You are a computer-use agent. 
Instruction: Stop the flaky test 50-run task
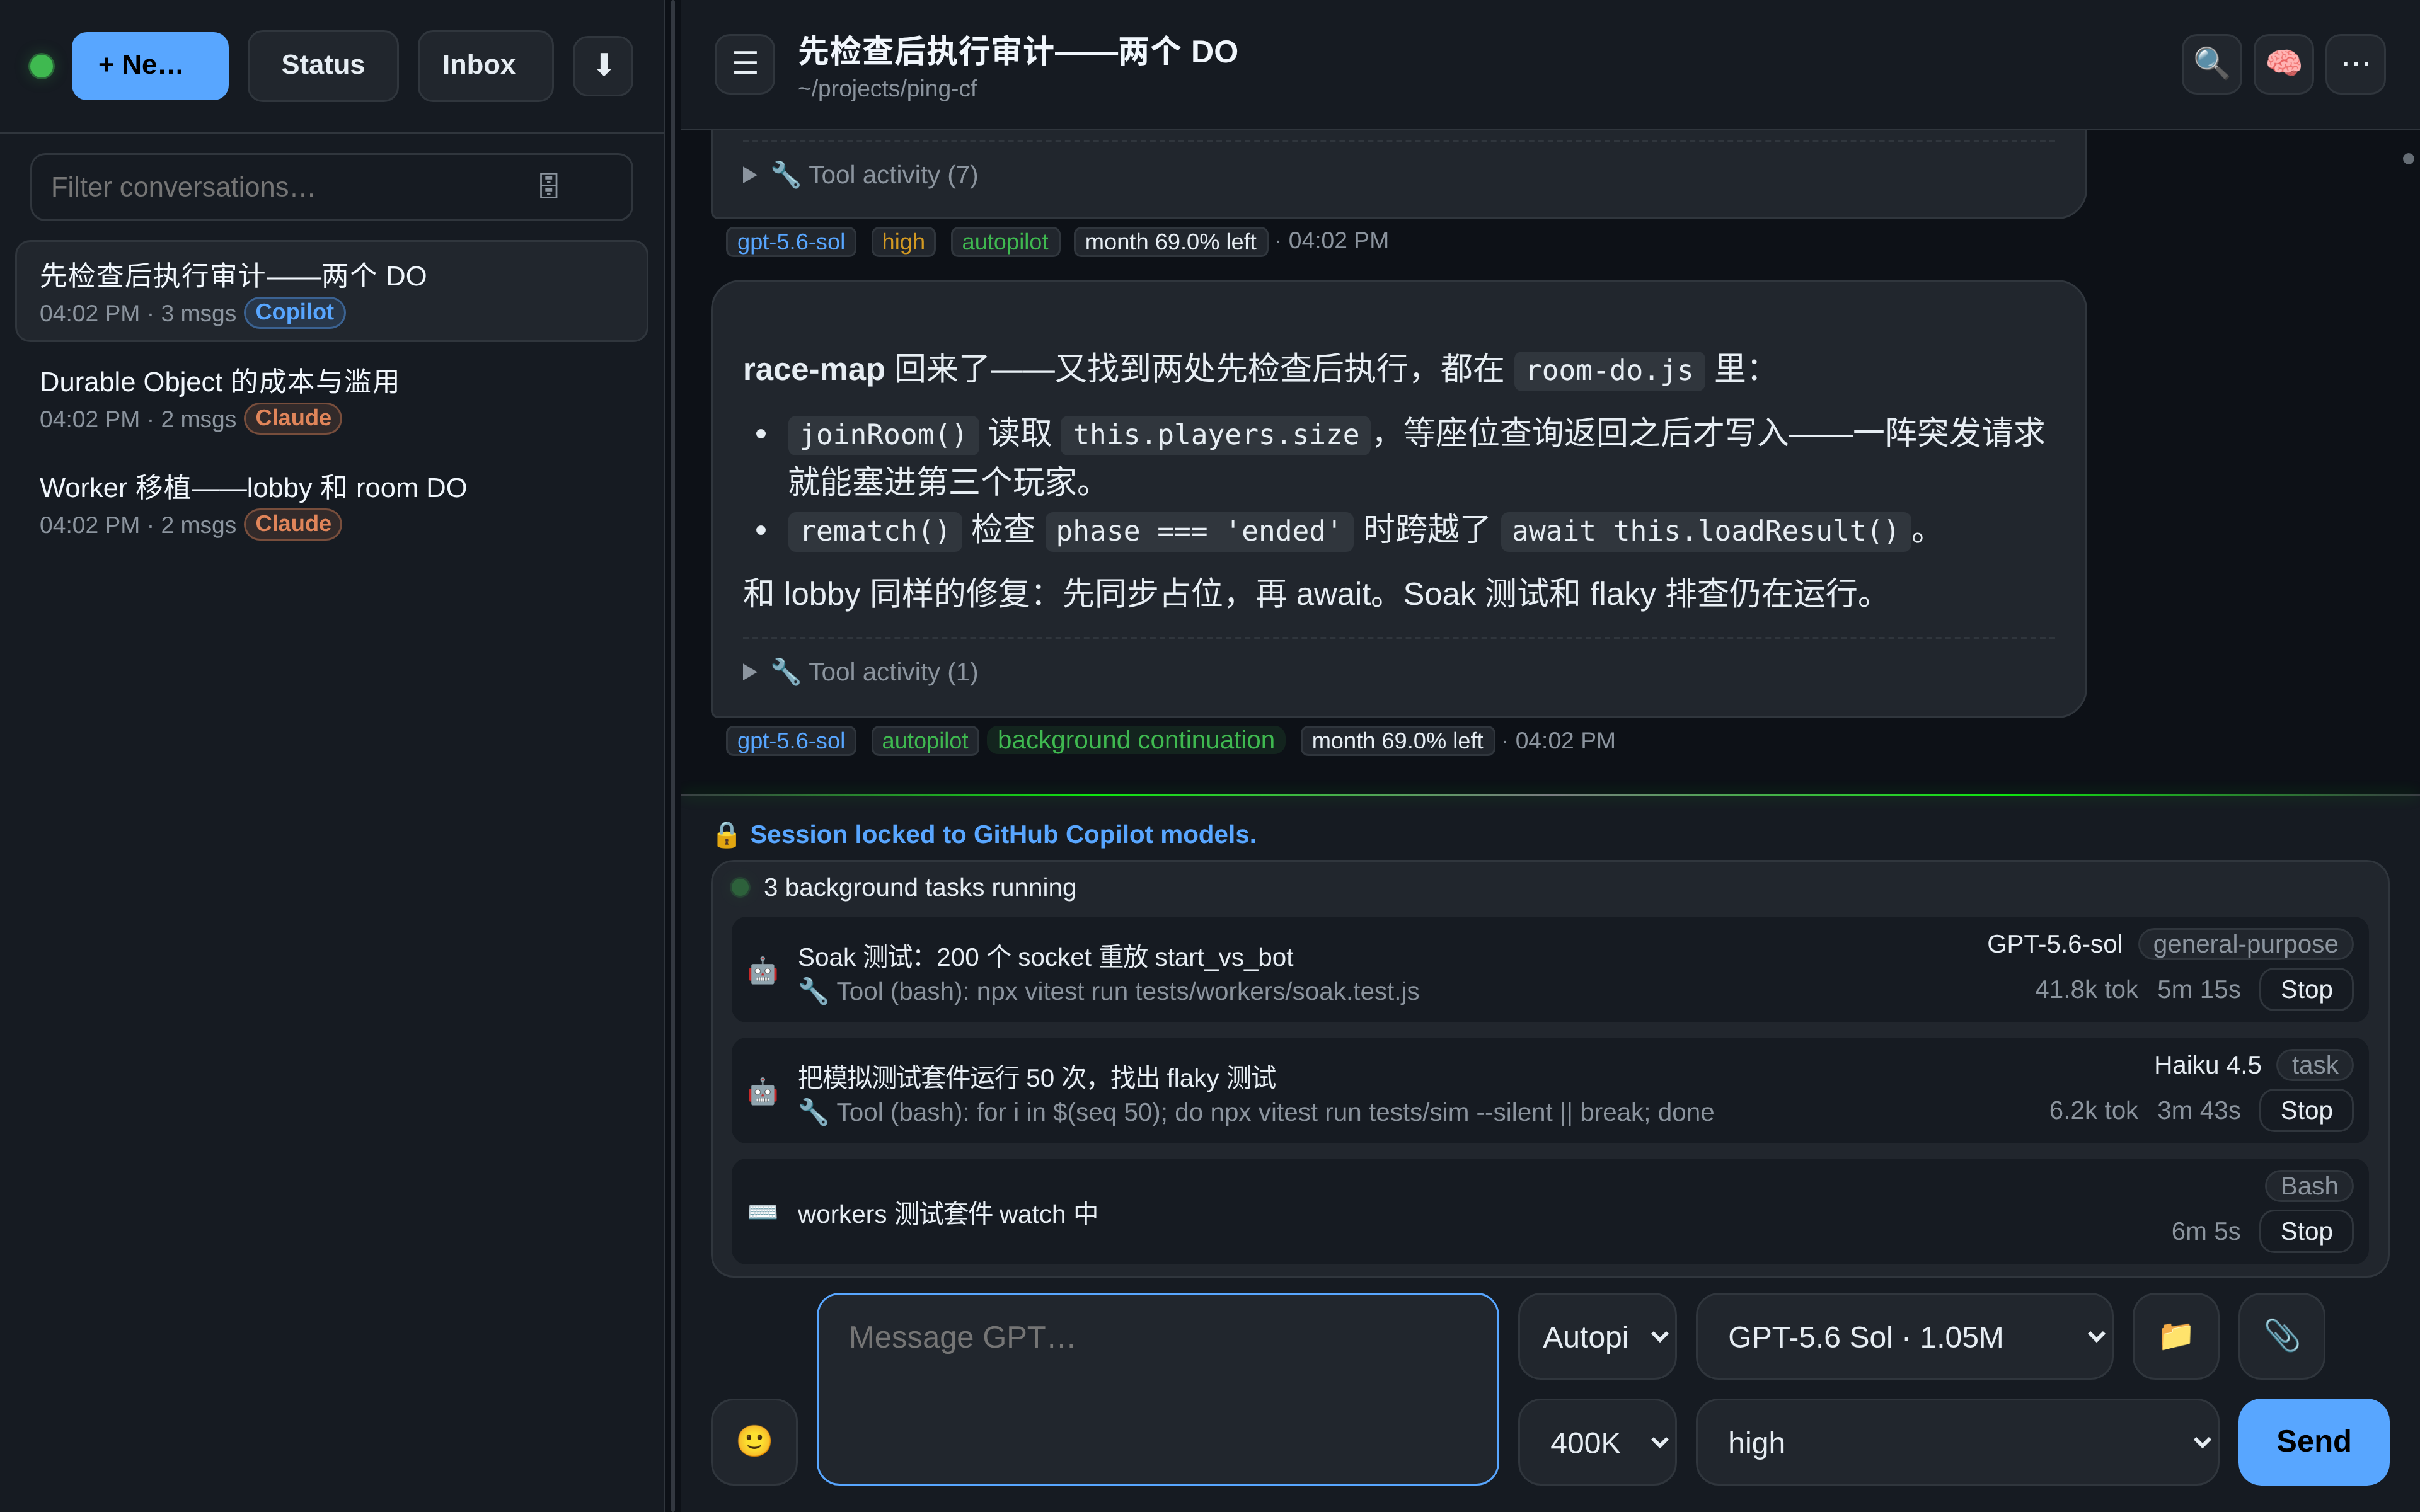point(2306,1110)
